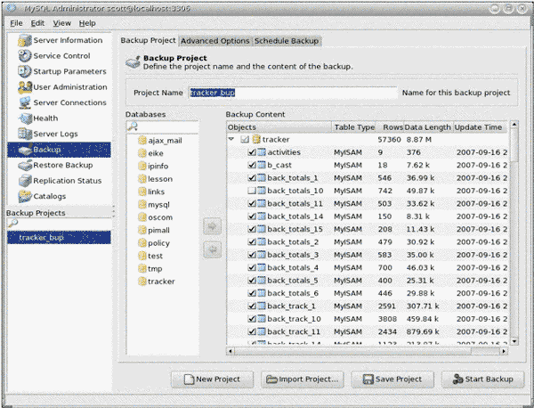Screen dimensions: 534x408
Task: Check the back_totals_10 checkbox
Action: [252, 191]
